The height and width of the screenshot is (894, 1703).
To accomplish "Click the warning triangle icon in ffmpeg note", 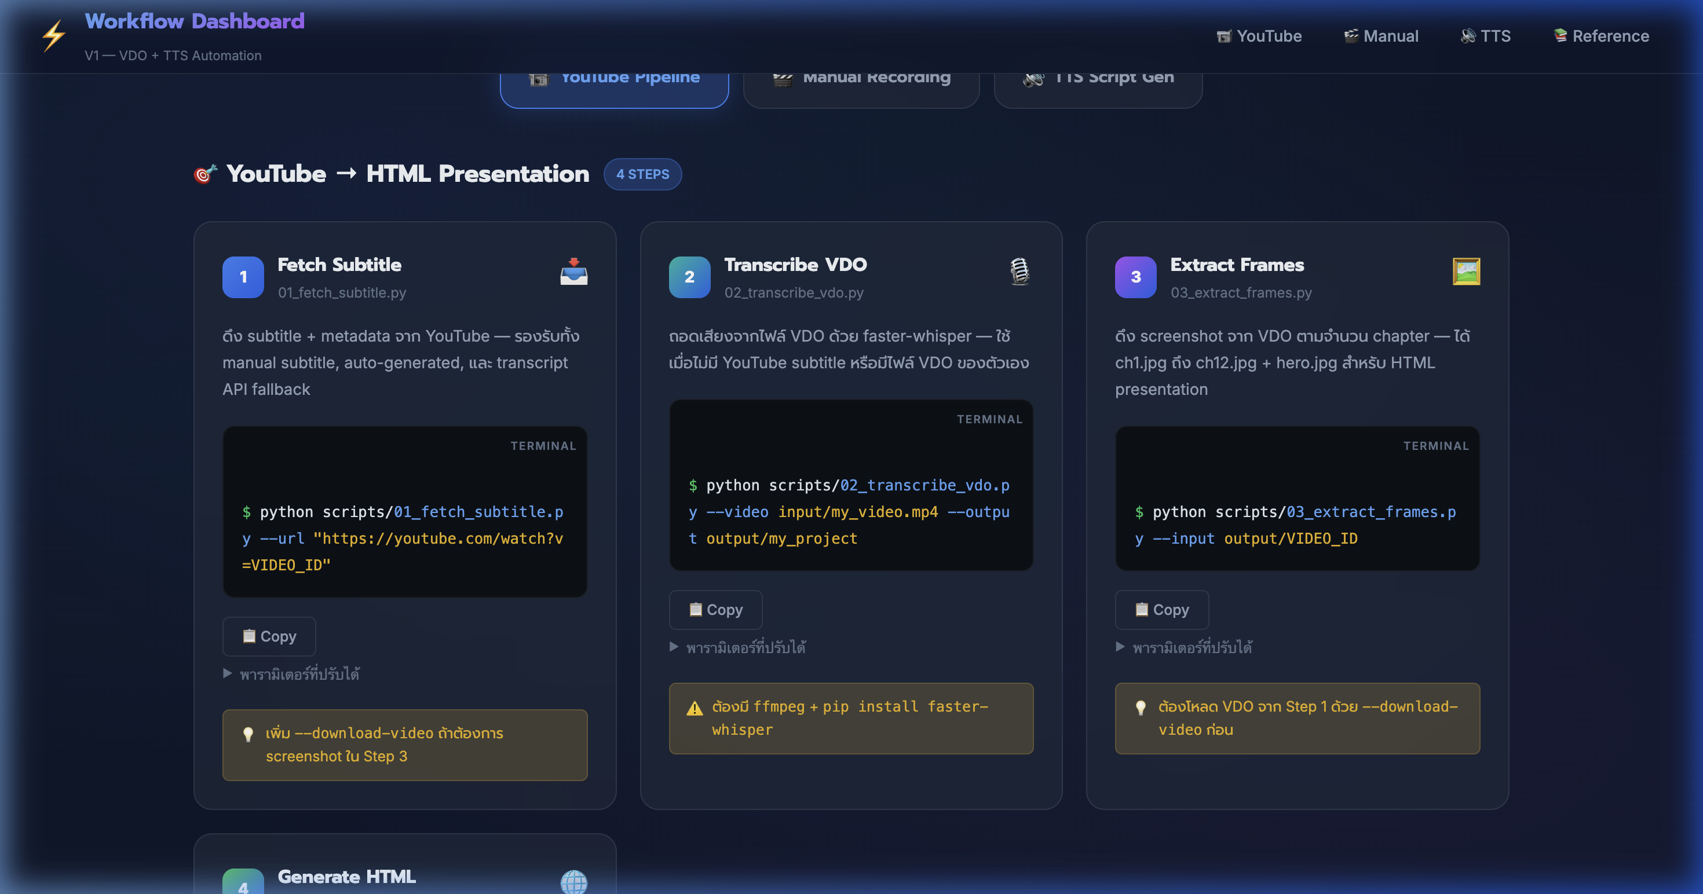I will (x=694, y=708).
